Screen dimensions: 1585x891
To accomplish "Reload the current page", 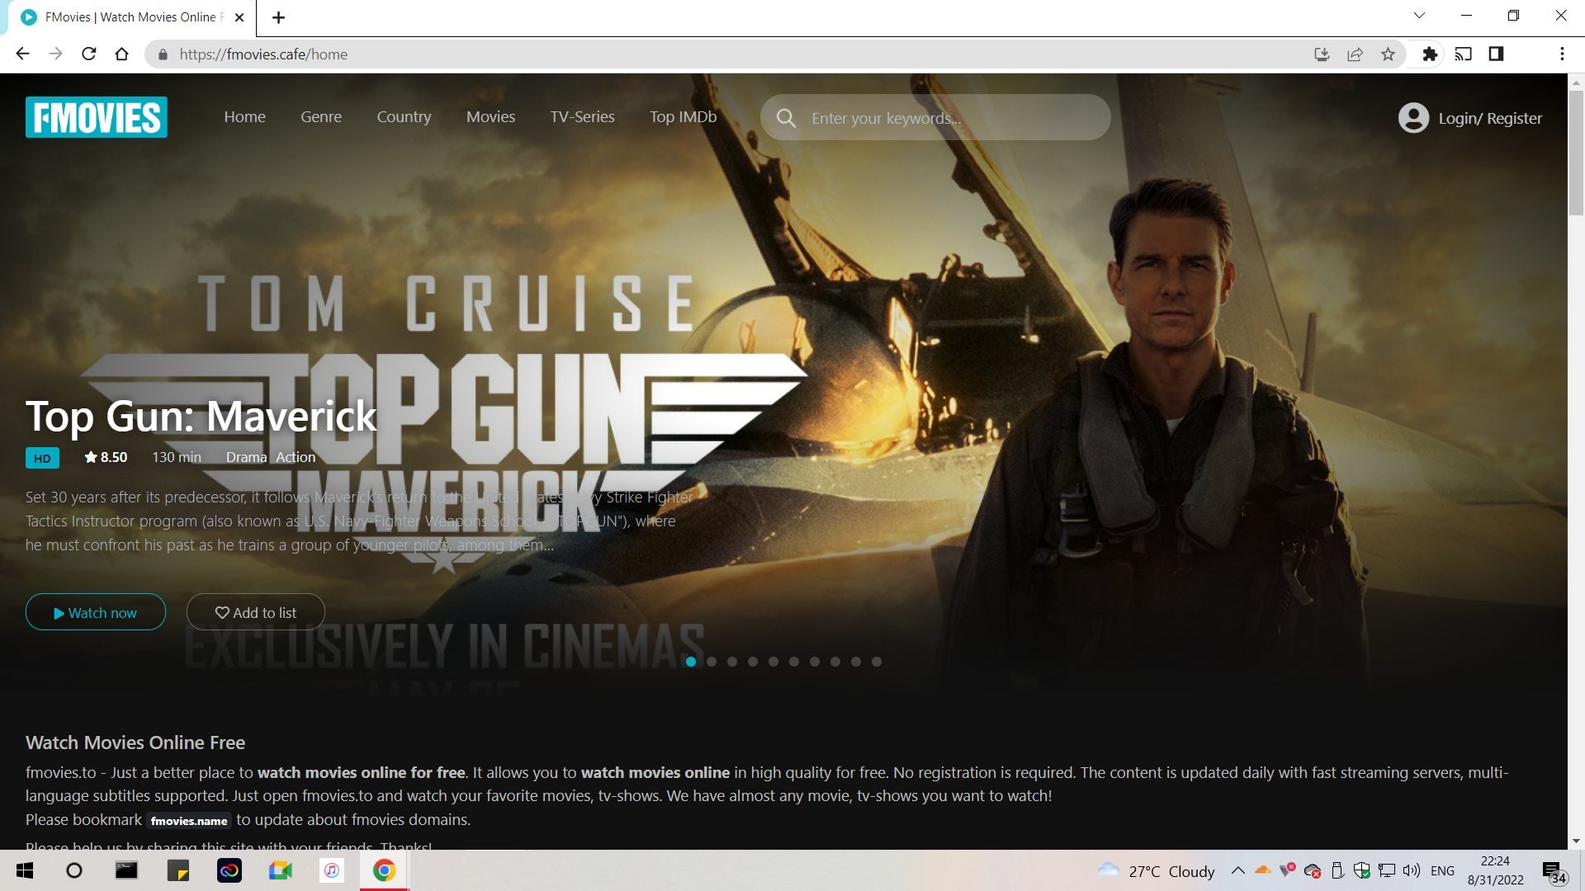I will [89, 54].
